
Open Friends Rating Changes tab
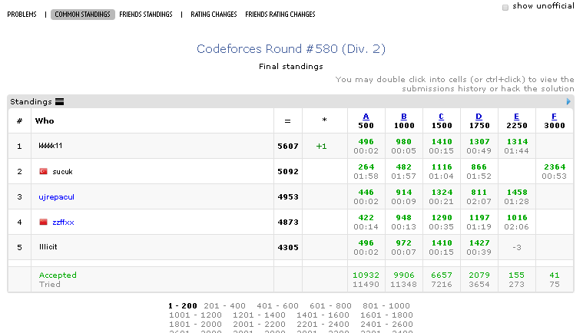280,15
